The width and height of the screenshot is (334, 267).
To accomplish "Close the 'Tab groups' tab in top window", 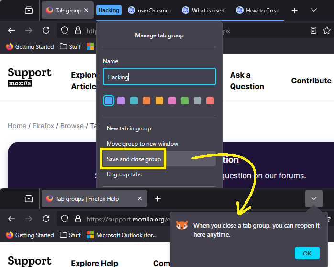I will [86, 10].
